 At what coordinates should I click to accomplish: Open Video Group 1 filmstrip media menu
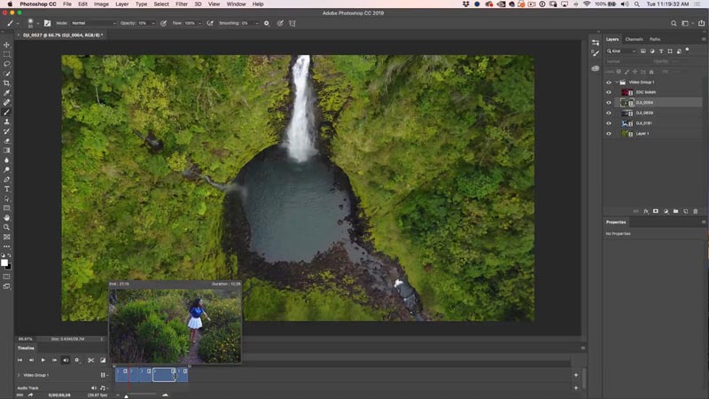click(104, 375)
